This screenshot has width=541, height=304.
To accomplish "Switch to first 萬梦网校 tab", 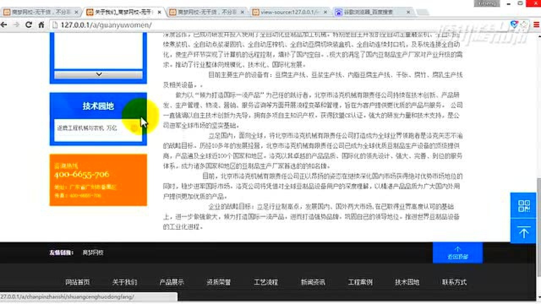I will click(40, 12).
